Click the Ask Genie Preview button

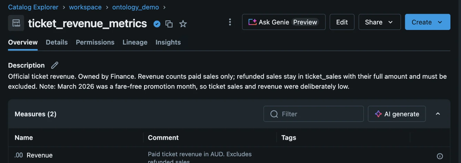[284, 22]
